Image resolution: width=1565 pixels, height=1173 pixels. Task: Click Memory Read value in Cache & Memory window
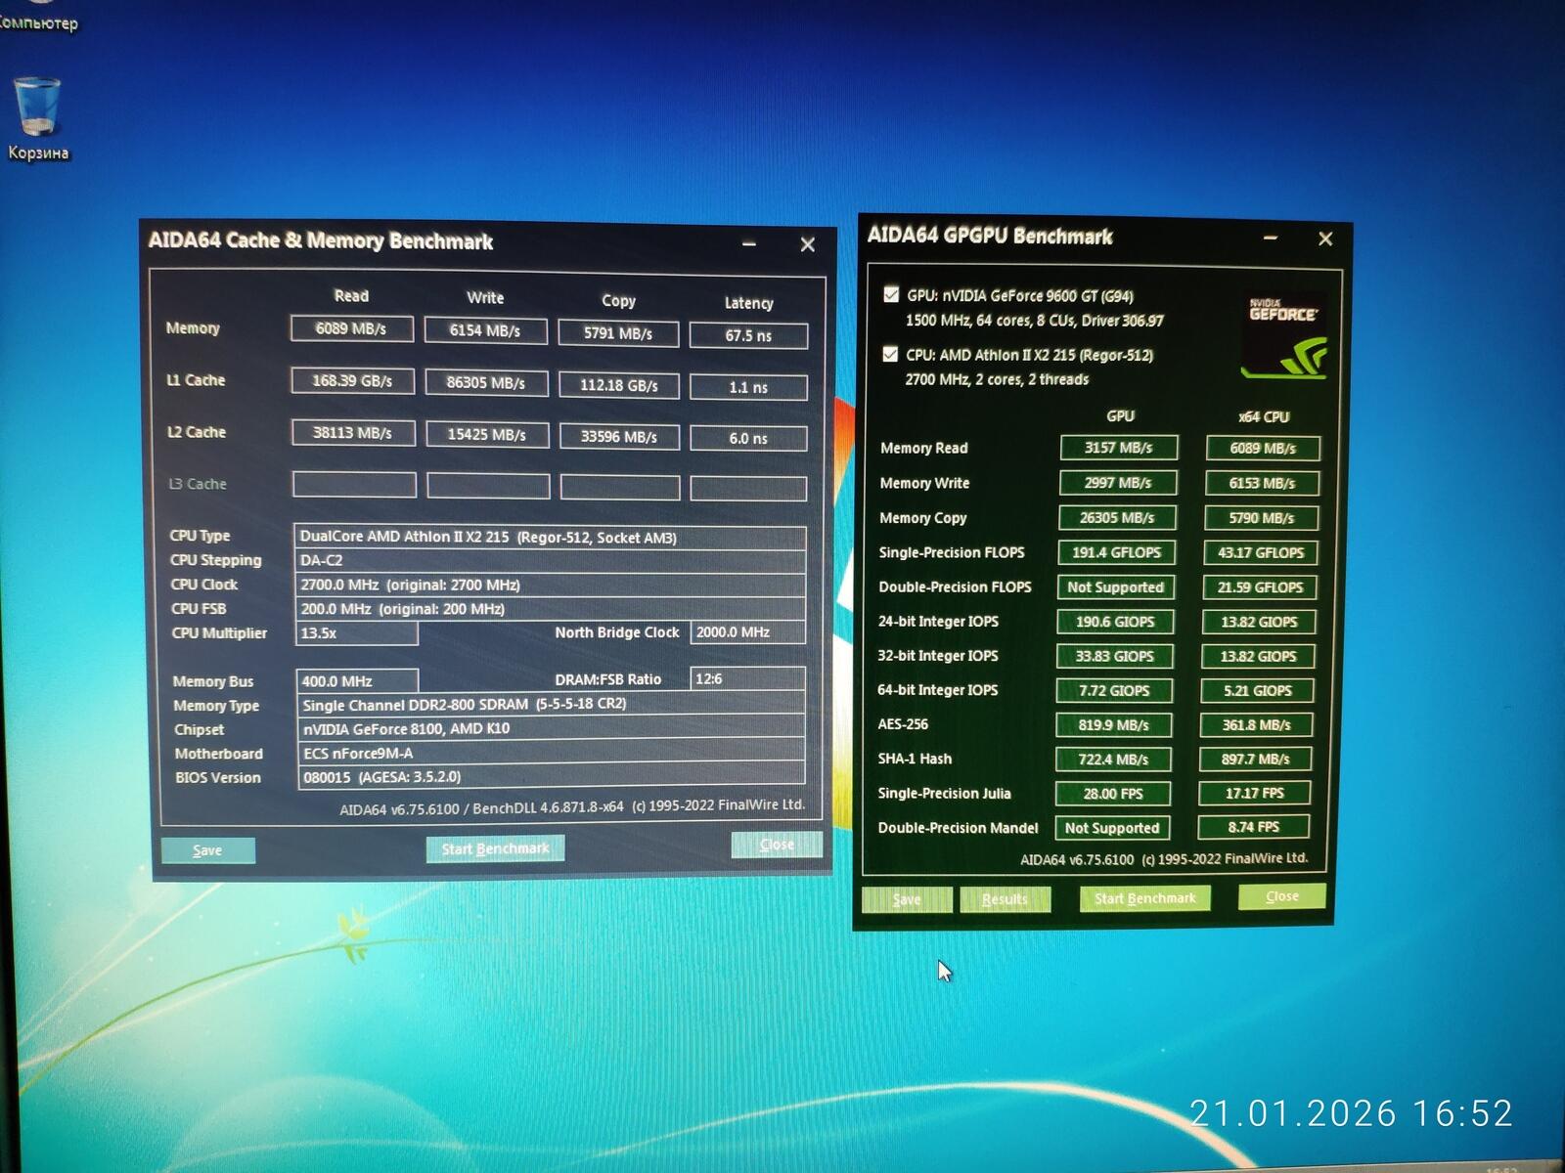tap(351, 329)
